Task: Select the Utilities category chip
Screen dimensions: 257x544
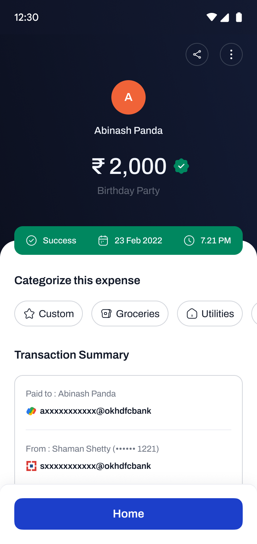Action: 210,314
